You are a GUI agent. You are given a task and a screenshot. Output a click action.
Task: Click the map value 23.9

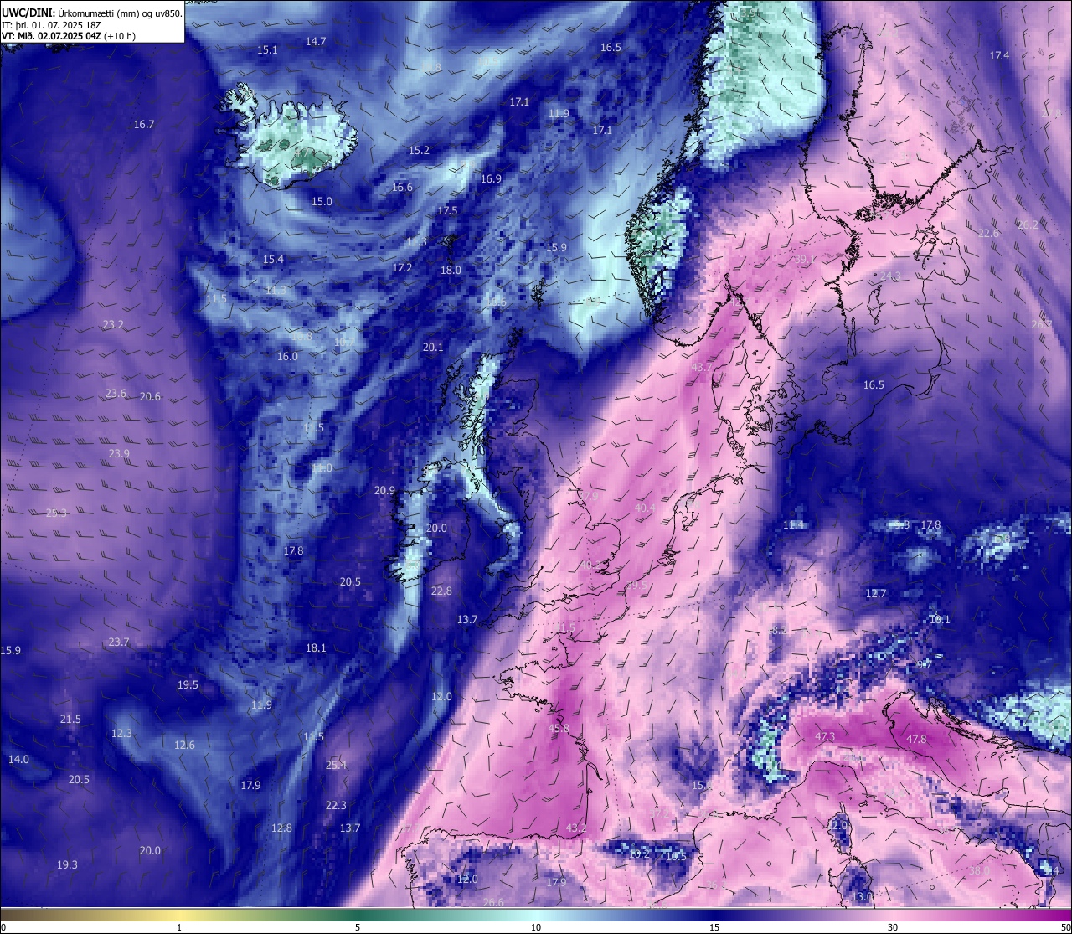tap(119, 454)
